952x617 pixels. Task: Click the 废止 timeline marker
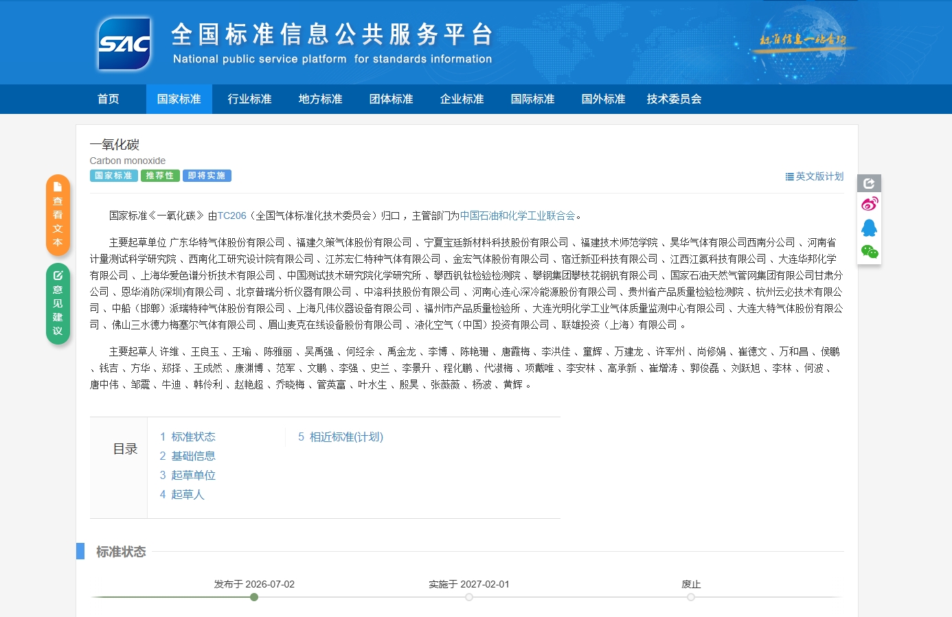(691, 597)
